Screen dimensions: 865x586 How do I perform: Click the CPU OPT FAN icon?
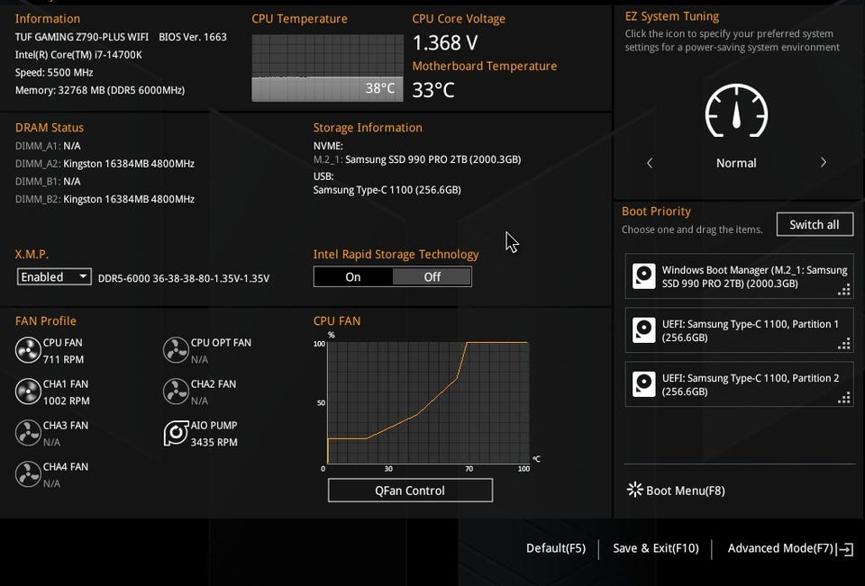176,350
